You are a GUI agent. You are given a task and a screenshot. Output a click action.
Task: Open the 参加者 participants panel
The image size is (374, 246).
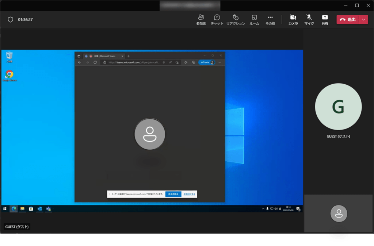click(201, 20)
